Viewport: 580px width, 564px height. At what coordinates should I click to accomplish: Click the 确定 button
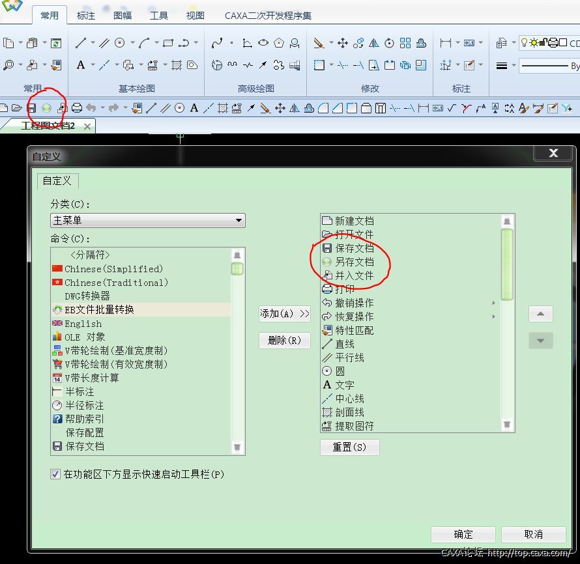(x=463, y=534)
